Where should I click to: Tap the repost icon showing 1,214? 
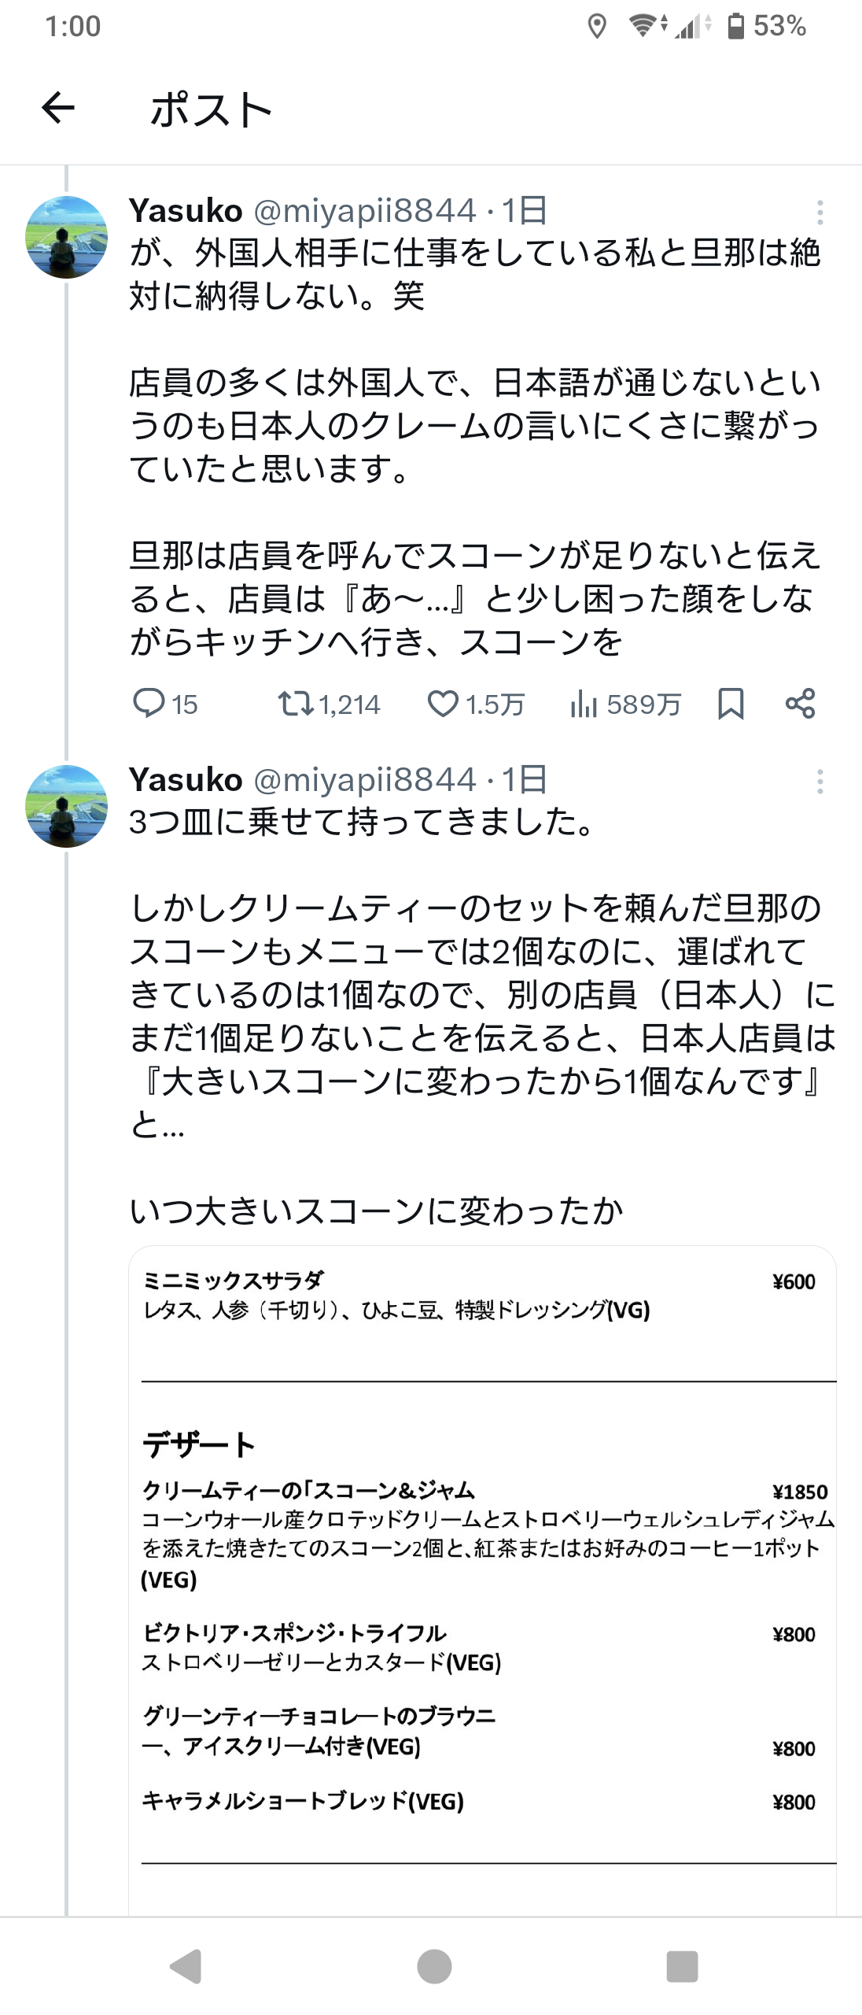tap(296, 703)
